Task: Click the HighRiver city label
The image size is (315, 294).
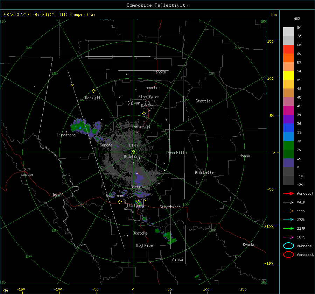Action: (x=145, y=245)
